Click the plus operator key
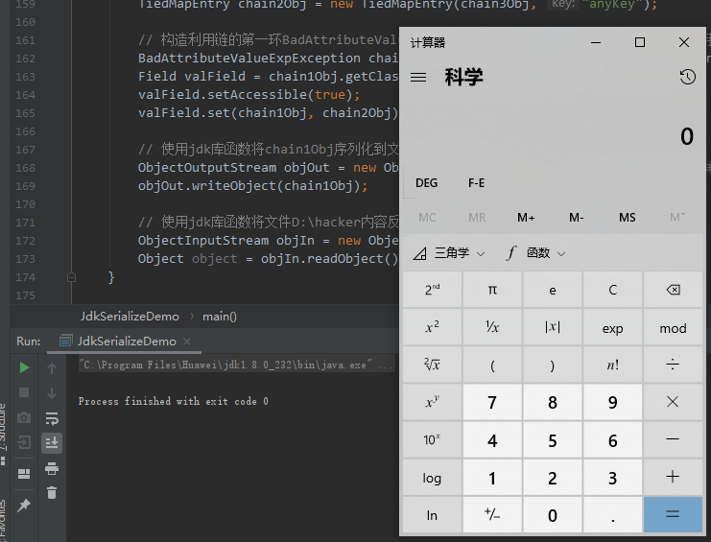The width and height of the screenshot is (711, 542). pyautogui.click(x=673, y=478)
